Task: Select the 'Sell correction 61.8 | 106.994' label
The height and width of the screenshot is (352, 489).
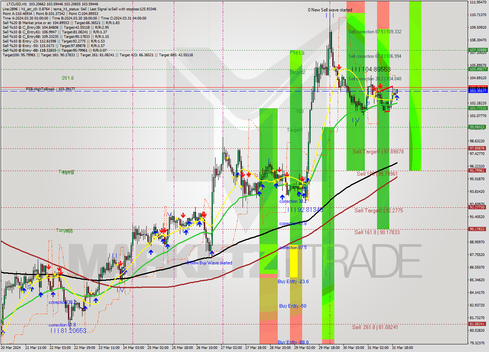Action: coord(375,56)
